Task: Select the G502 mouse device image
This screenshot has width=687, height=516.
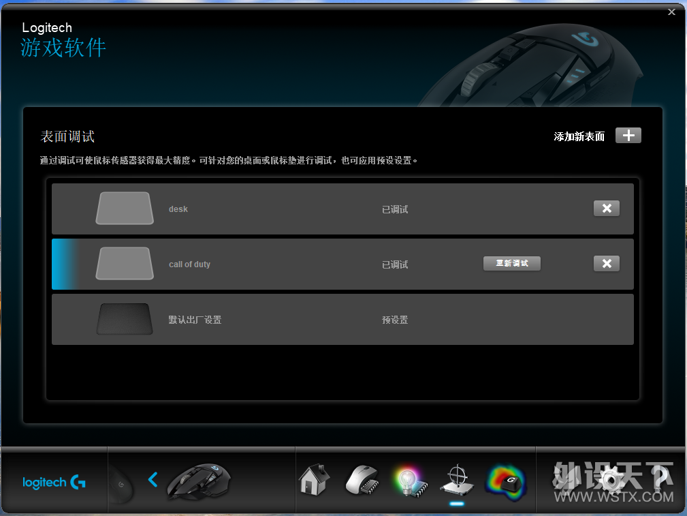Action: 199,481
